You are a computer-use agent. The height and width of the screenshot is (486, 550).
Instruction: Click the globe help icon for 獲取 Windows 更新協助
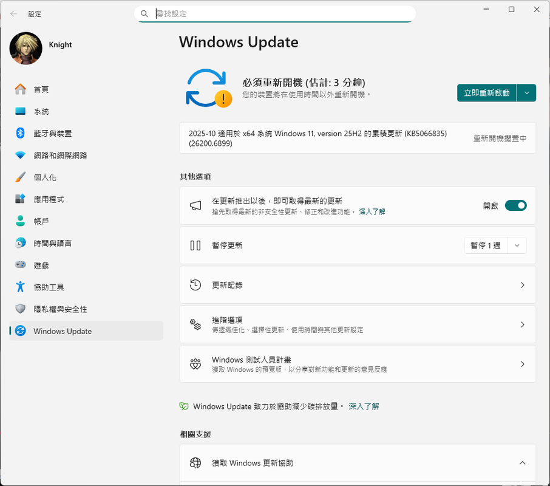coord(195,463)
